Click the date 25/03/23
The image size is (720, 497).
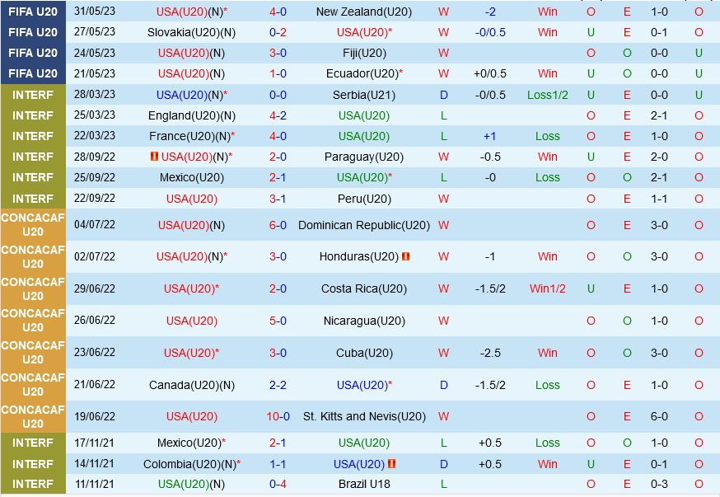(x=95, y=115)
